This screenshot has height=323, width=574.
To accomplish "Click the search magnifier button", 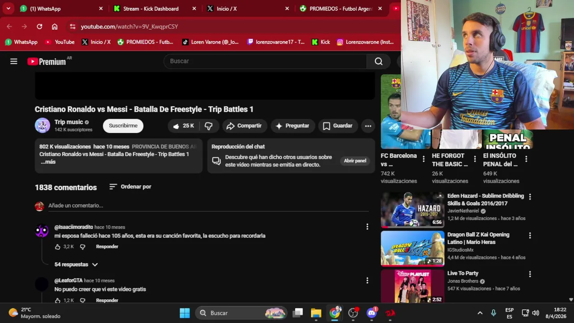I will [x=379, y=61].
